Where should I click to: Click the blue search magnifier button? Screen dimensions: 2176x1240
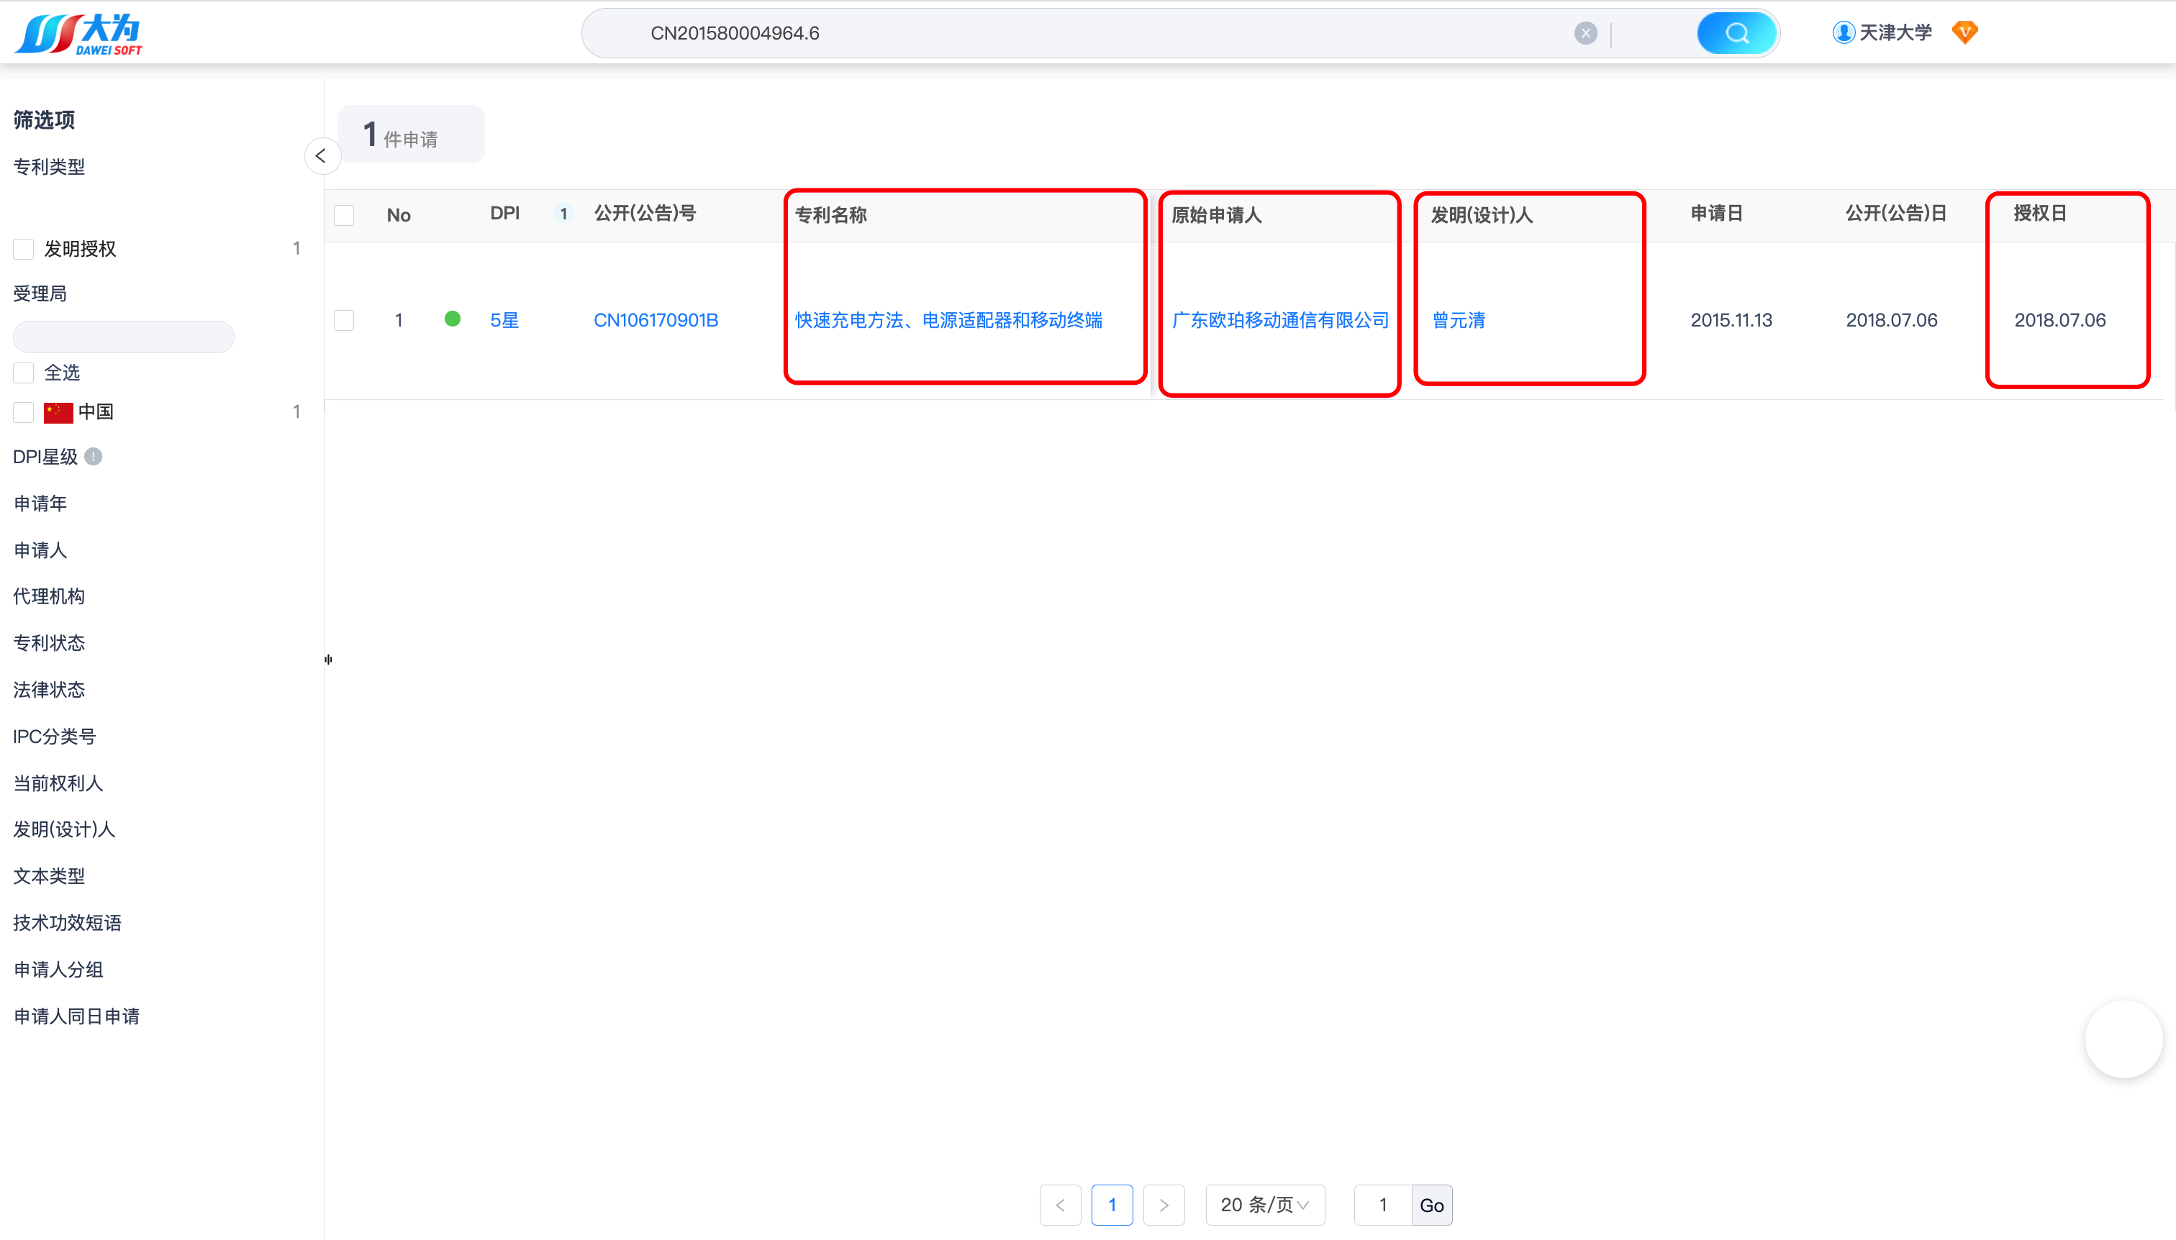coord(1736,33)
